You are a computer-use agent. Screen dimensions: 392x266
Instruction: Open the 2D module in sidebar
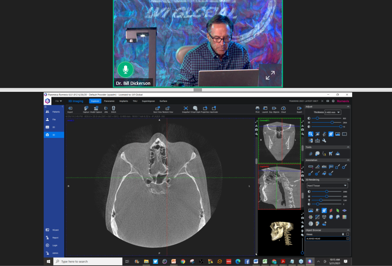click(54, 127)
